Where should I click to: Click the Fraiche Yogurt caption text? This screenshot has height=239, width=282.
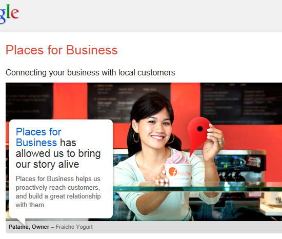(x=74, y=227)
